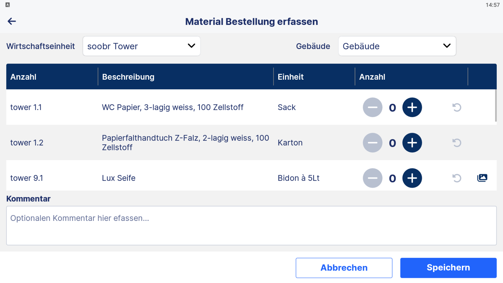Click the table's vertical scrollbar

coord(496,105)
